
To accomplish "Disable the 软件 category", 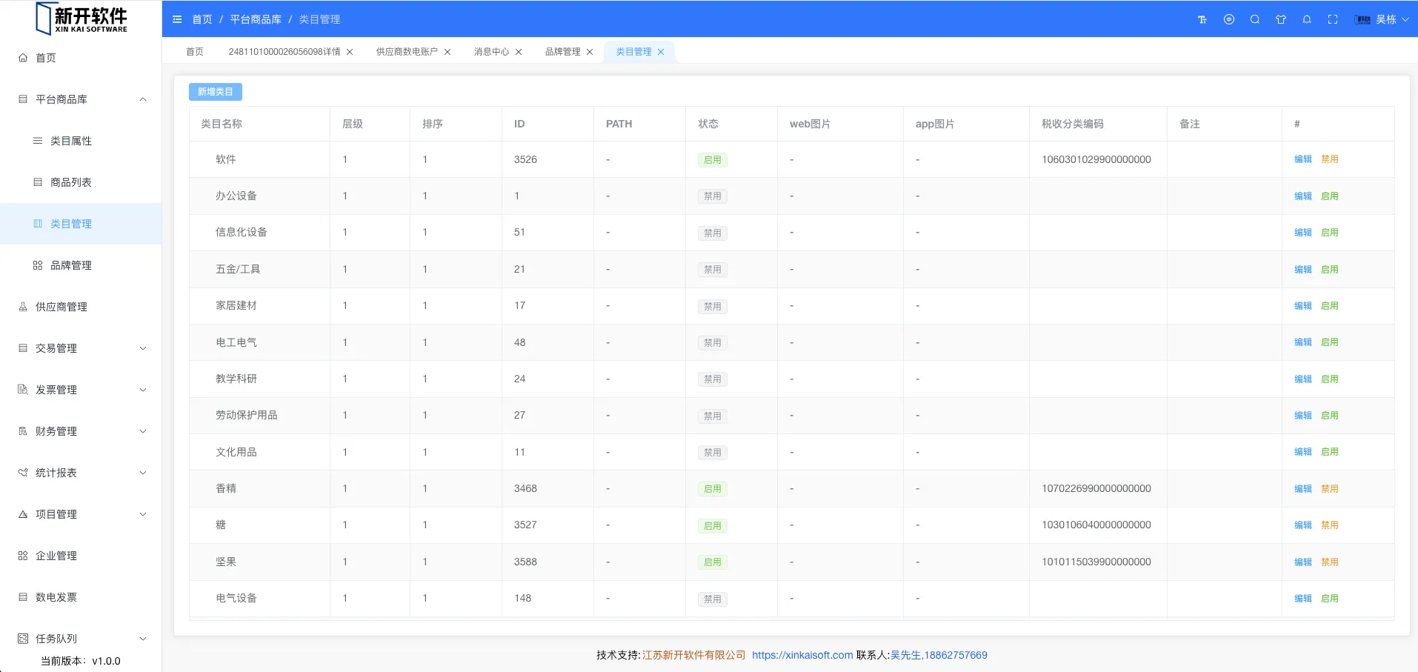I will click(1329, 159).
